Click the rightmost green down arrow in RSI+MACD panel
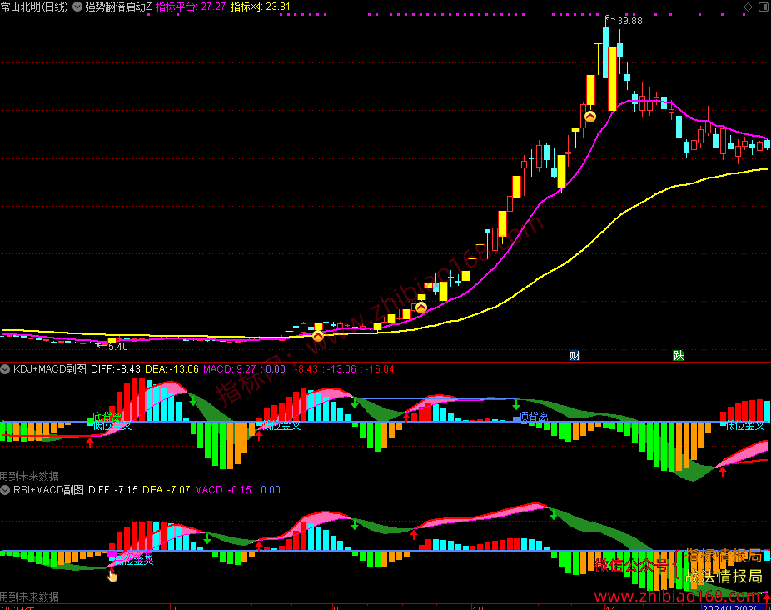The image size is (771, 610). [x=554, y=514]
